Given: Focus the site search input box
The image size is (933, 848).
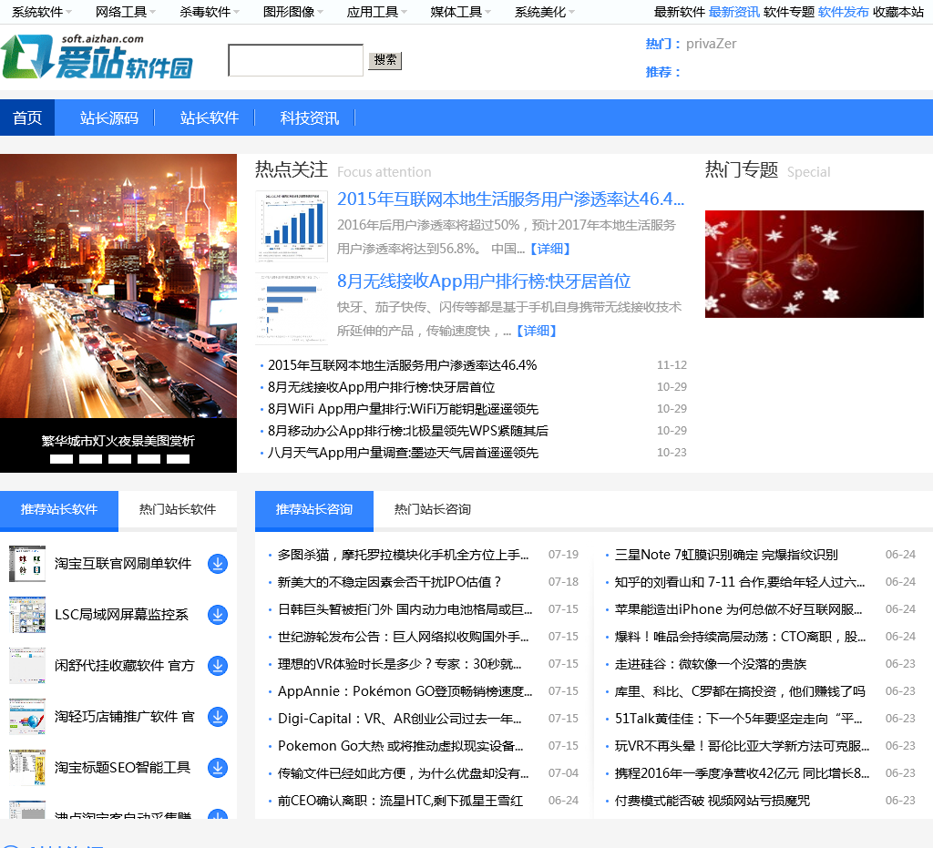Looking at the screenshot, I should (296, 60).
